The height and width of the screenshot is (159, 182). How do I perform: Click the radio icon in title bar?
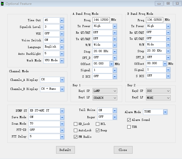(x=2, y=4)
